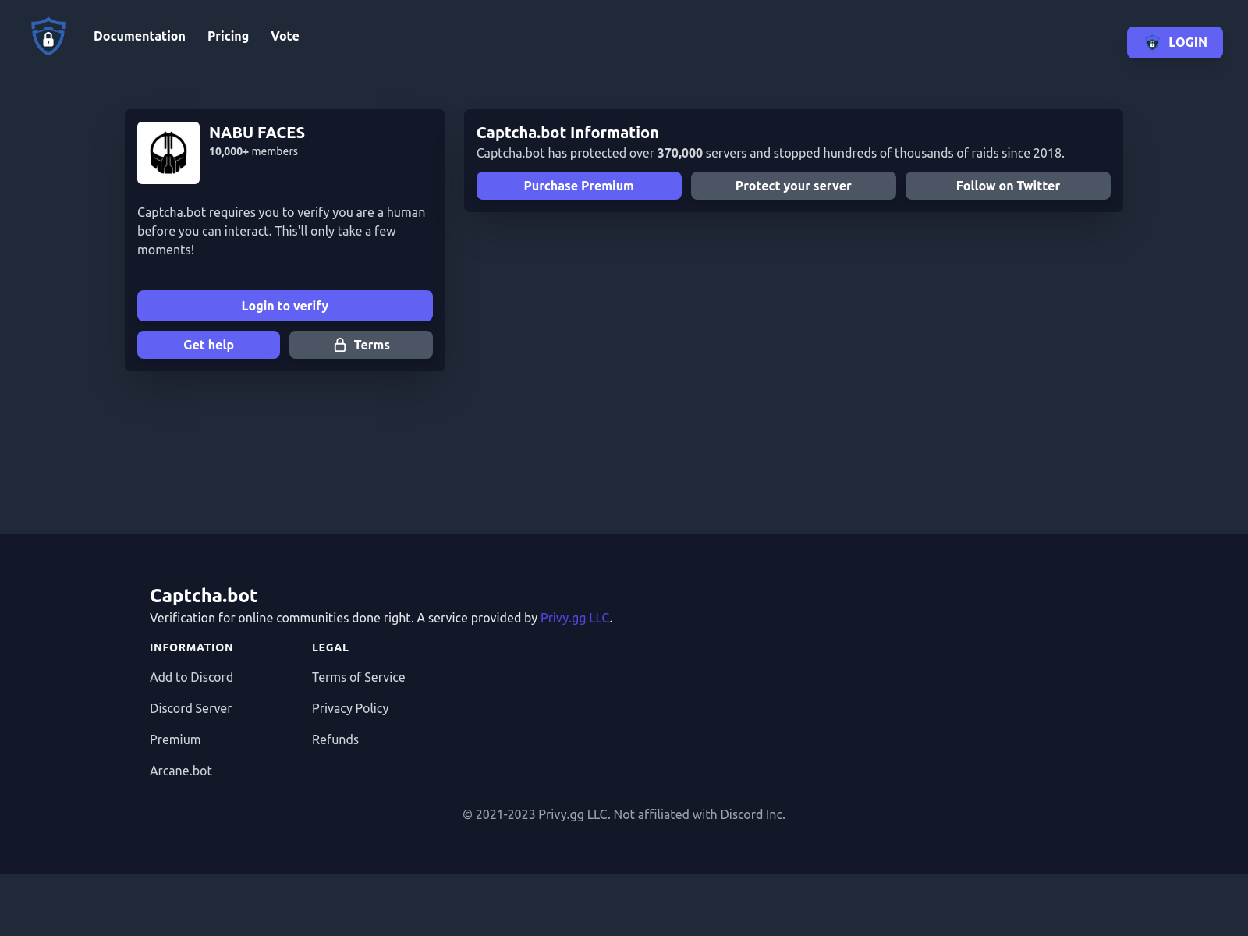Click the Get help button
The height and width of the screenshot is (936, 1248).
click(x=208, y=345)
